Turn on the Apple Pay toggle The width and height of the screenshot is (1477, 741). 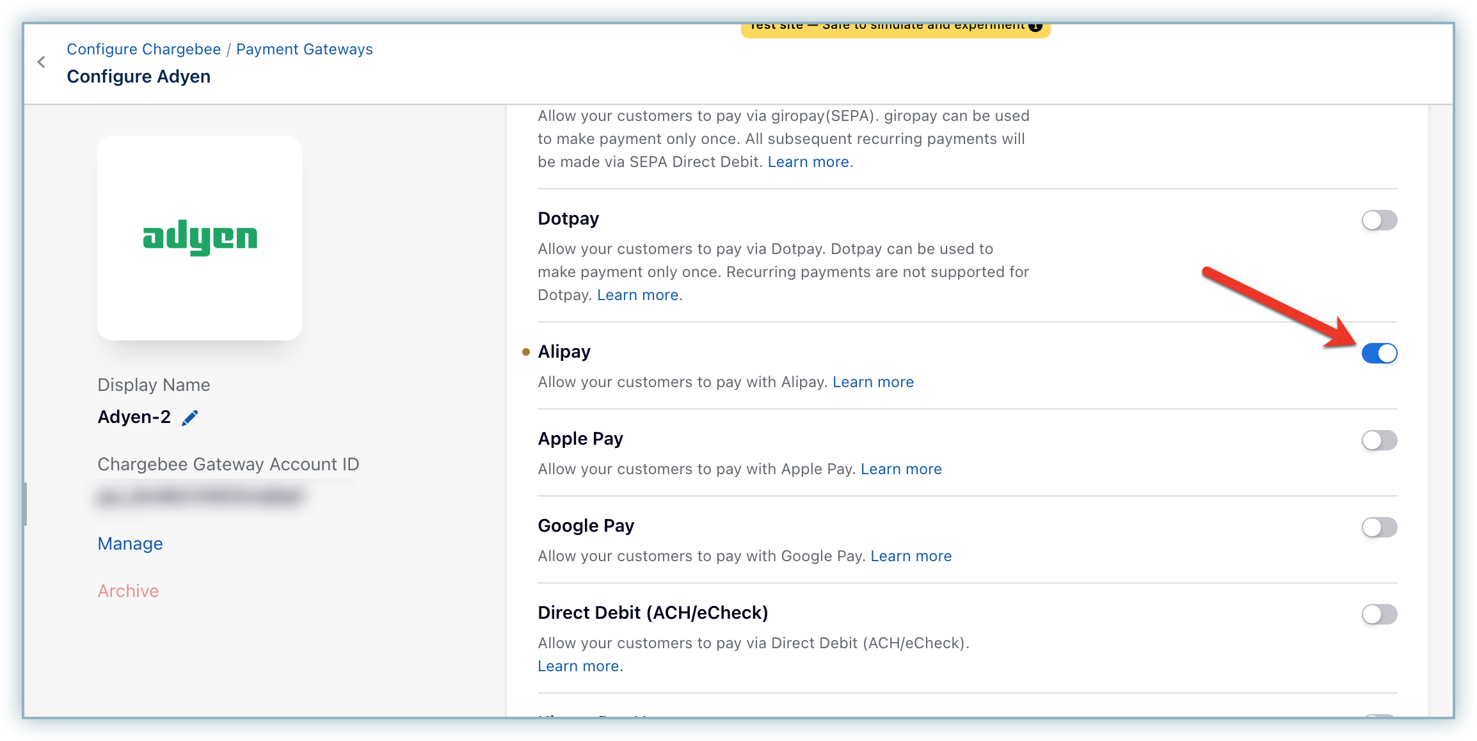click(x=1379, y=440)
